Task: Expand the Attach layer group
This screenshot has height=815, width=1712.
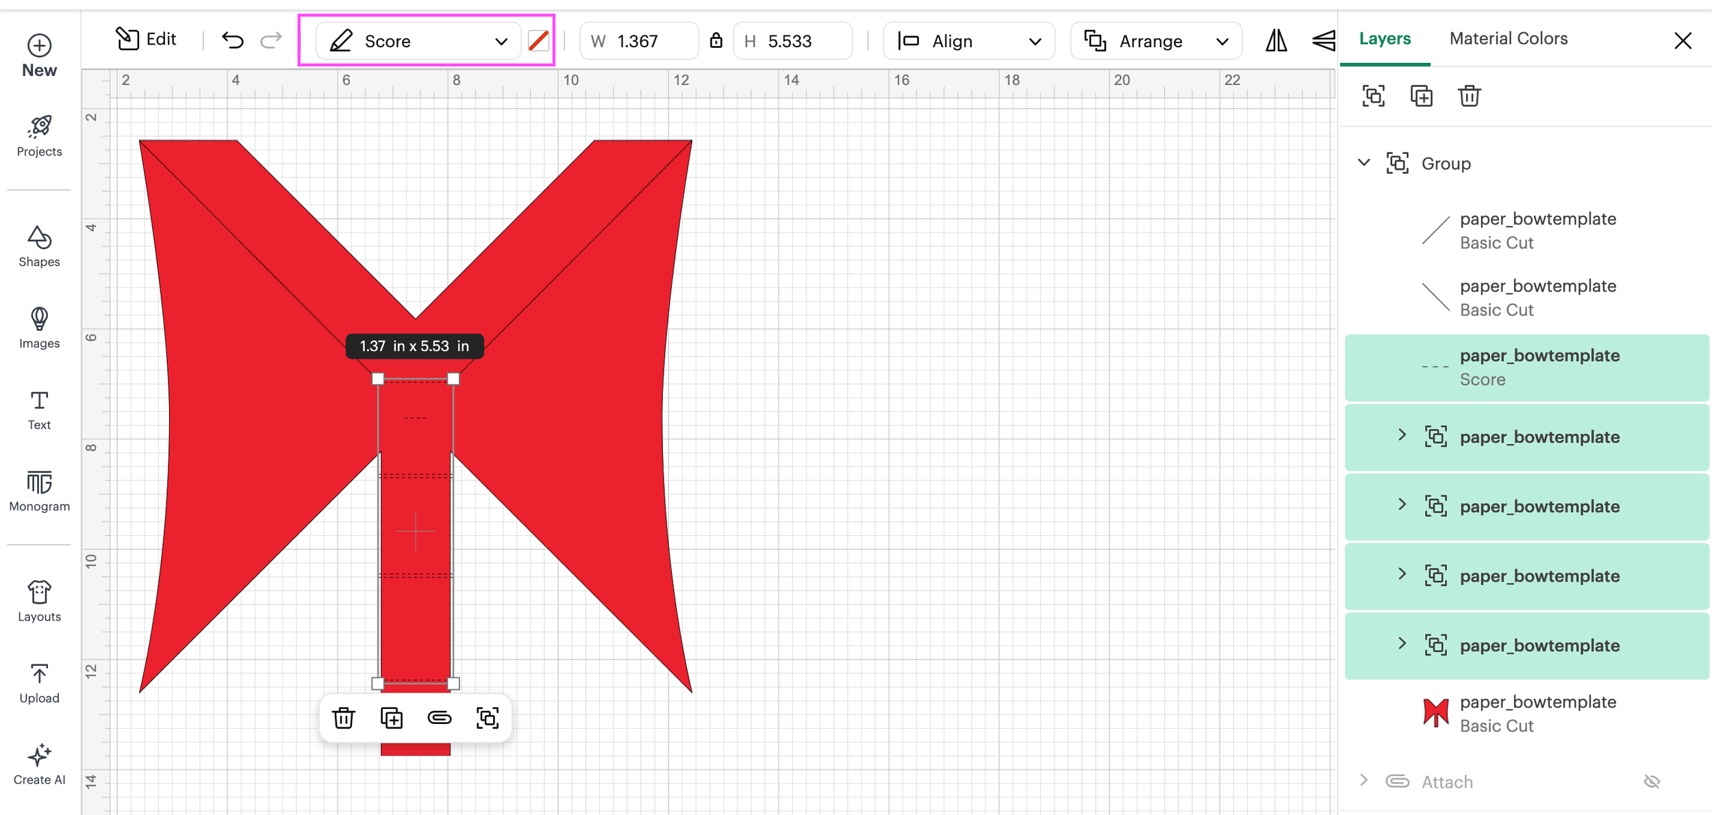Action: click(x=1363, y=781)
